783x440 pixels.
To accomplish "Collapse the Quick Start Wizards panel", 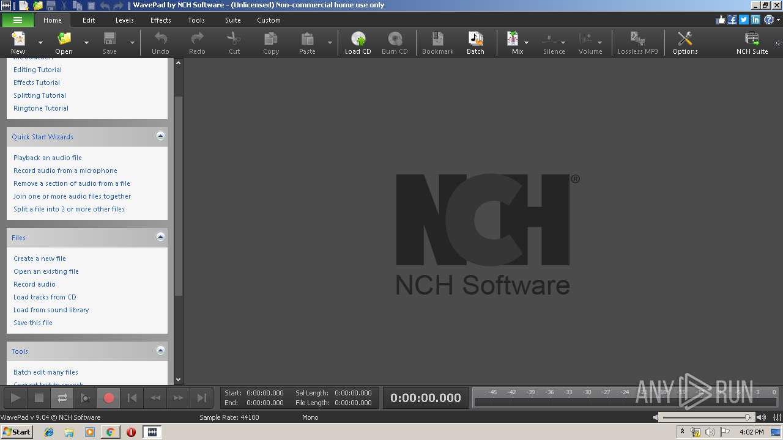I will click(x=160, y=136).
